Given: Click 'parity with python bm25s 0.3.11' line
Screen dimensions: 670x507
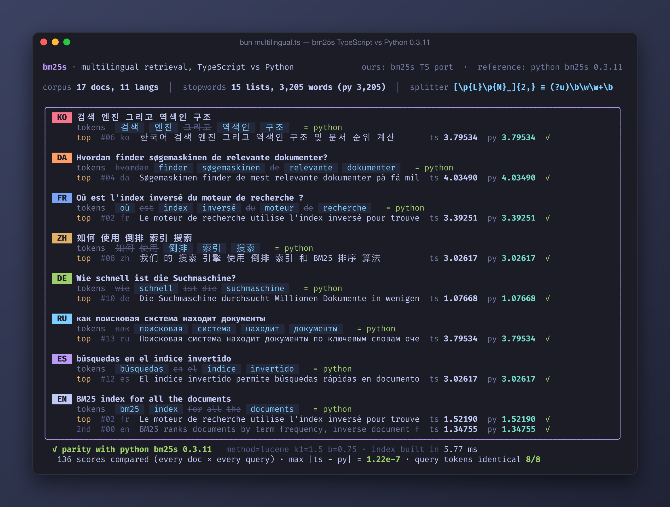Looking at the screenshot, I should [x=132, y=449].
